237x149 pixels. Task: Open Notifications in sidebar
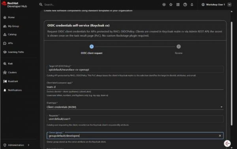click(x=15, y=90)
